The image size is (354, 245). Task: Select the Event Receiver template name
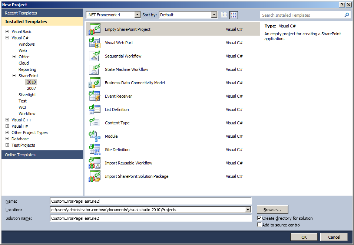pyautogui.click(x=118, y=96)
